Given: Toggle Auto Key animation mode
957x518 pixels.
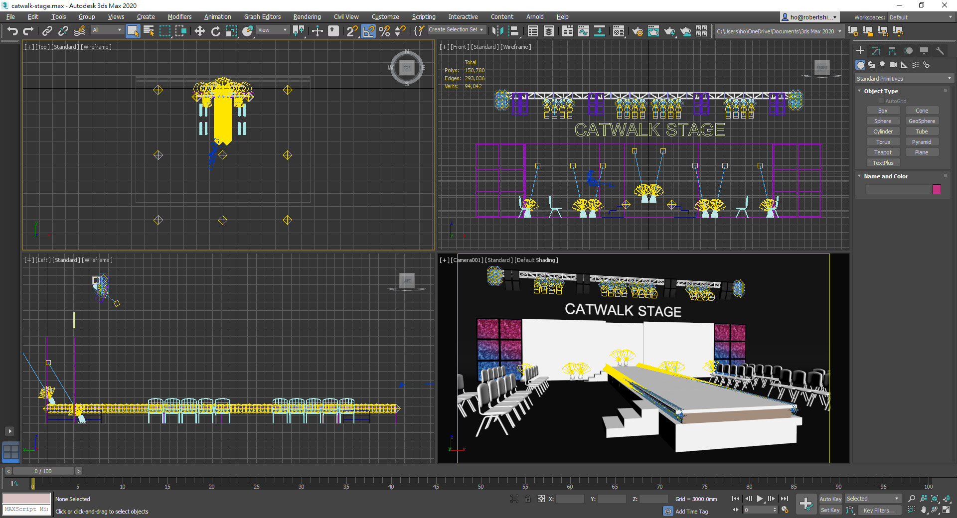Looking at the screenshot, I should (x=830, y=499).
